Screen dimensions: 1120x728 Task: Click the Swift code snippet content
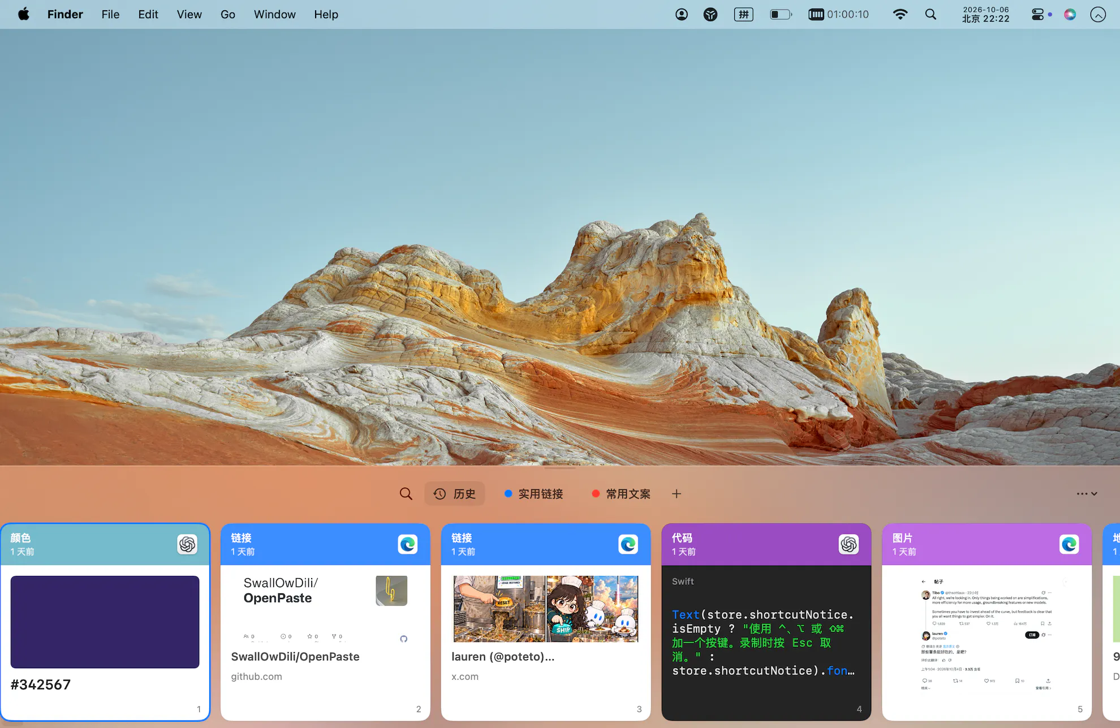click(764, 643)
